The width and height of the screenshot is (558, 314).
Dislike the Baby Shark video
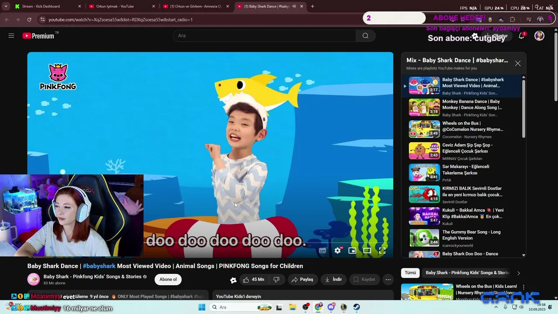tap(276, 280)
